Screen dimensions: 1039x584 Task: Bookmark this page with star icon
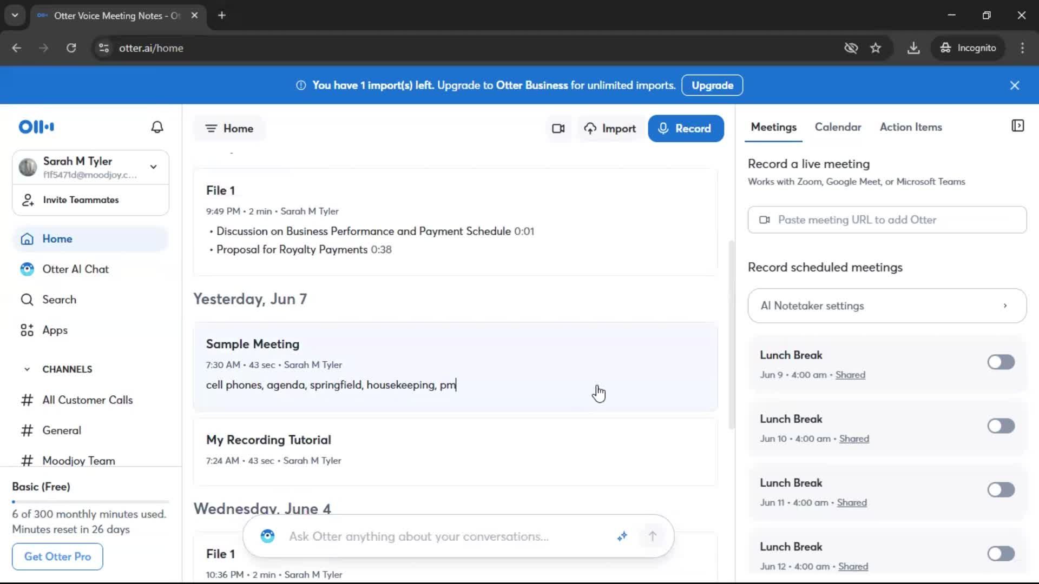[x=876, y=48]
